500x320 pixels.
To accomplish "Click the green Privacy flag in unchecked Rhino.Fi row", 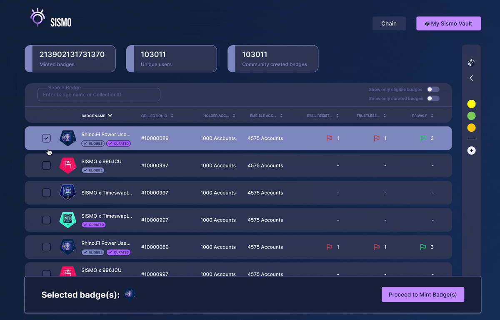I will point(423,247).
